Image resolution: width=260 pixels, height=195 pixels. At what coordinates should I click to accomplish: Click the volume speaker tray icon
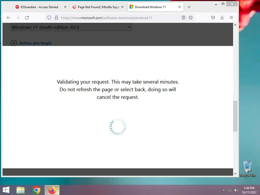[x=236, y=190]
